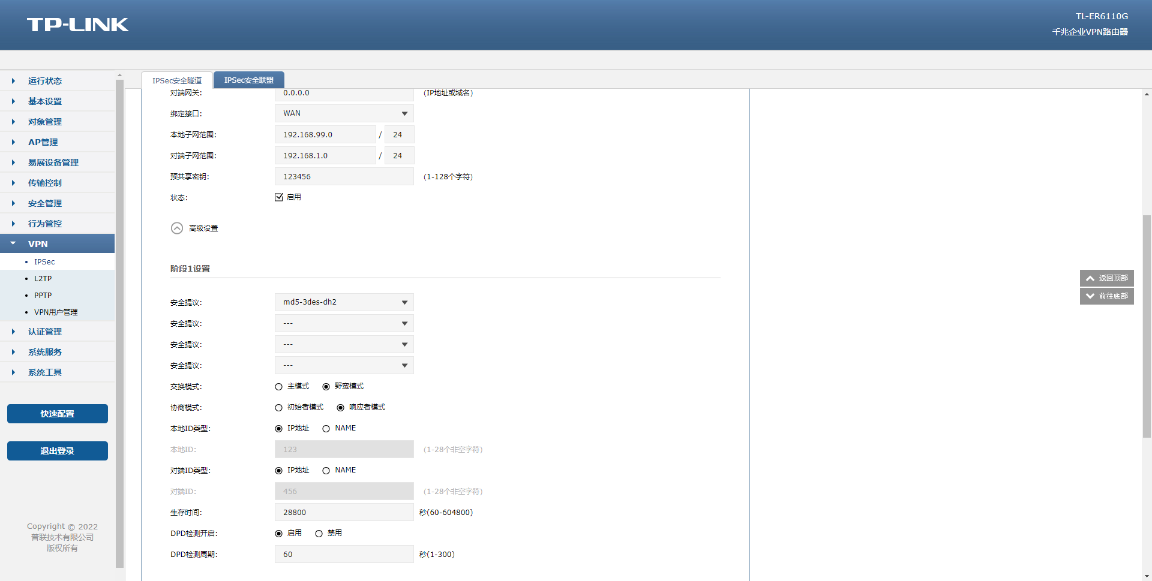Click the 退出登录 button
1152x581 pixels.
[58, 451]
